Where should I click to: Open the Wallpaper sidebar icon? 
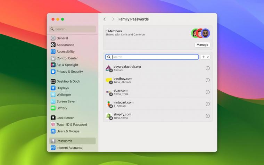coord(53,94)
